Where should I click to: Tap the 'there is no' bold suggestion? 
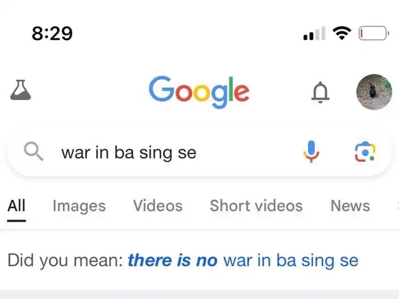click(173, 260)
